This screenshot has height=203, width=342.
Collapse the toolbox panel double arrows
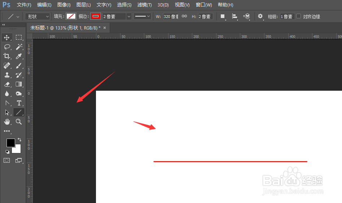[4, 25]
